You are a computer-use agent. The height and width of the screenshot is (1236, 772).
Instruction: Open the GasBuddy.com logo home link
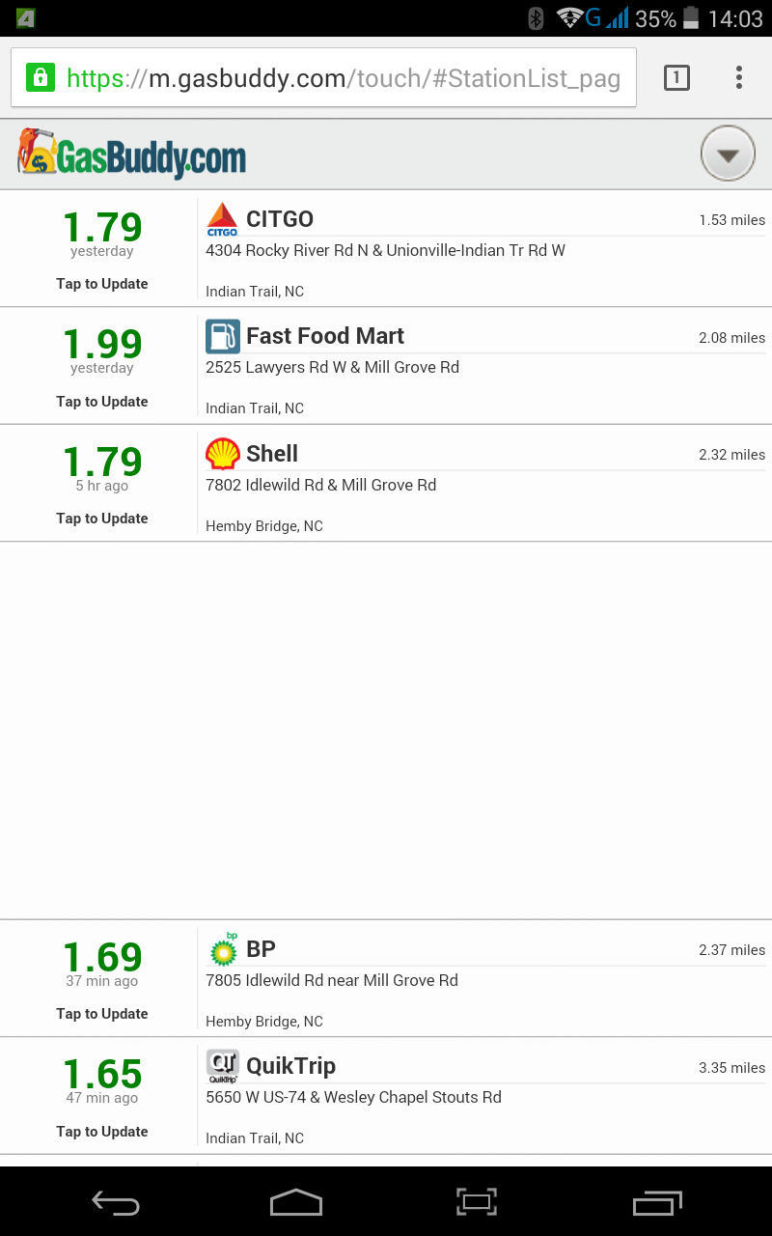click(132, 154)
